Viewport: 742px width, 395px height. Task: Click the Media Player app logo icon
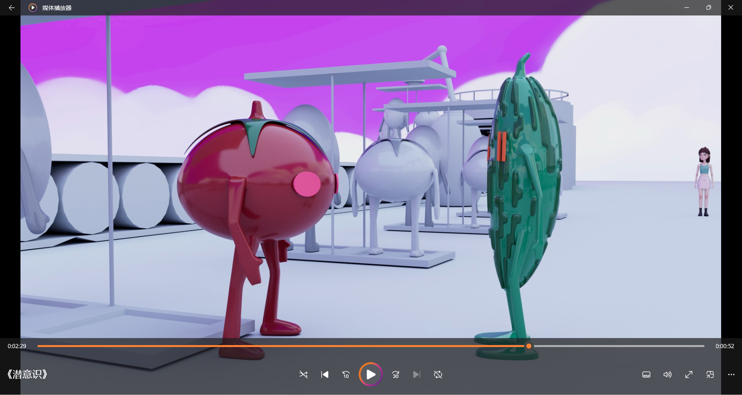[33, 8]
